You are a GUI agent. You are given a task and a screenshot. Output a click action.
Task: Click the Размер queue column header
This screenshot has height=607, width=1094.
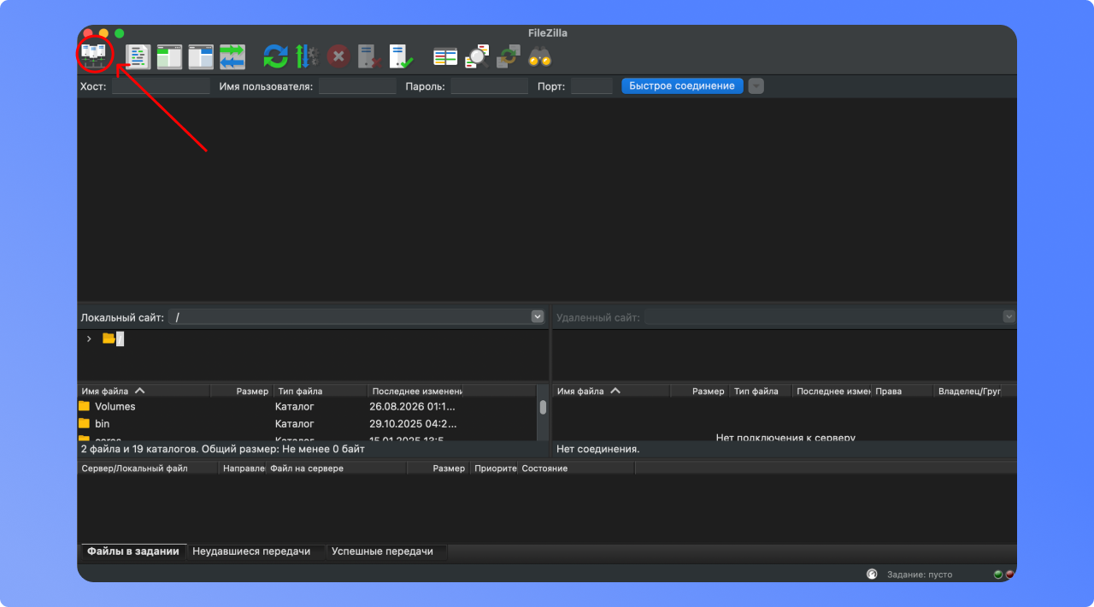440,469
